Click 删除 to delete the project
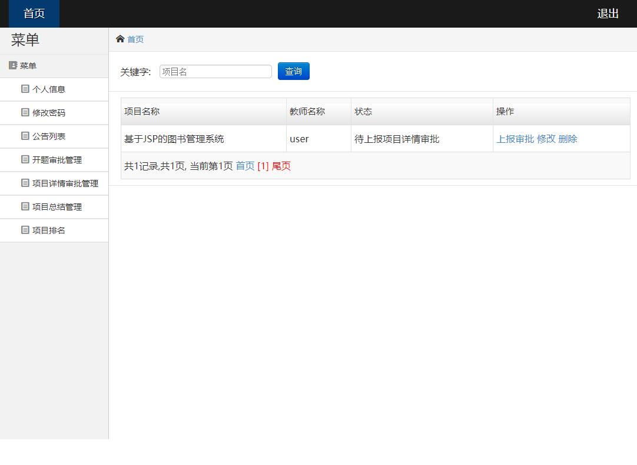Viewport: 637px width, 465px height. coord(568,139)
